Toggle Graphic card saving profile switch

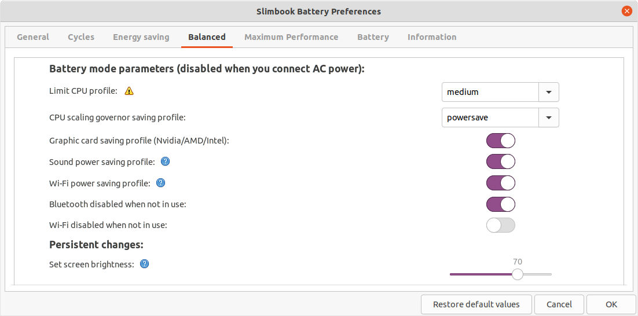tap(500, 141)
